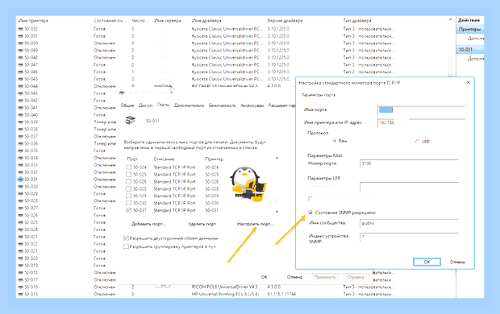This screenshot has width=500, height=314.
Task: Click the 'Индекс устройства SNMP' field
Action: coord(409,237)
